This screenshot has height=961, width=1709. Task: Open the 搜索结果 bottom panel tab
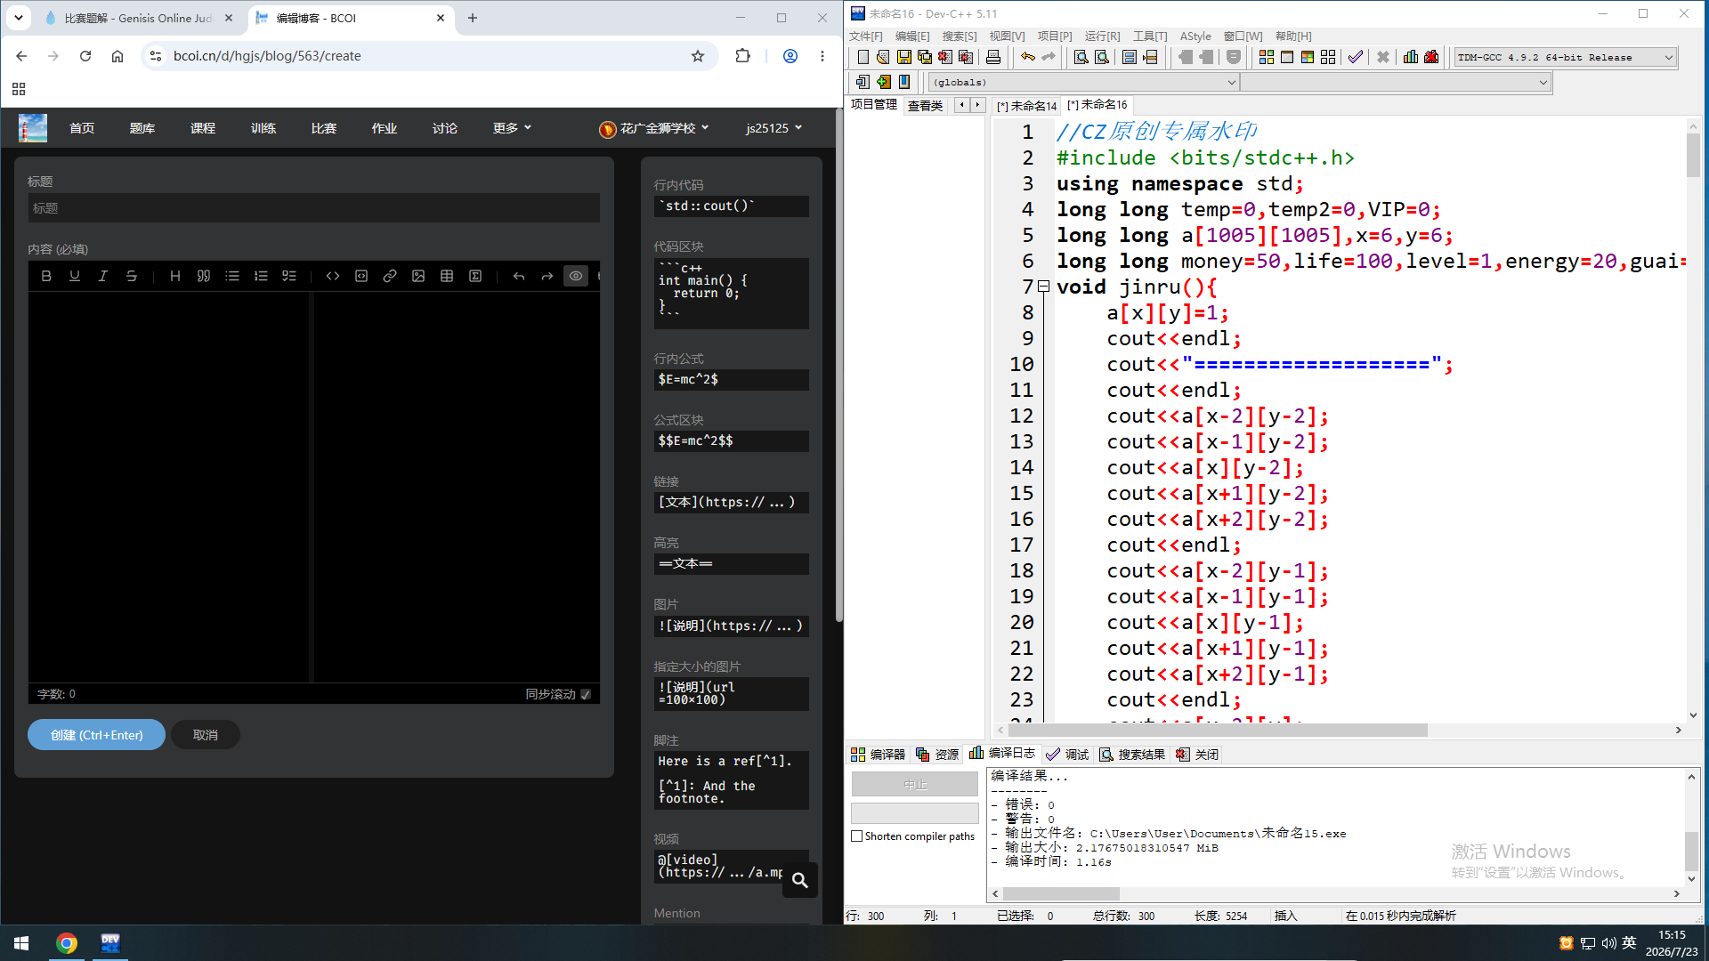pyautogui.click(x=1132, y=755)
